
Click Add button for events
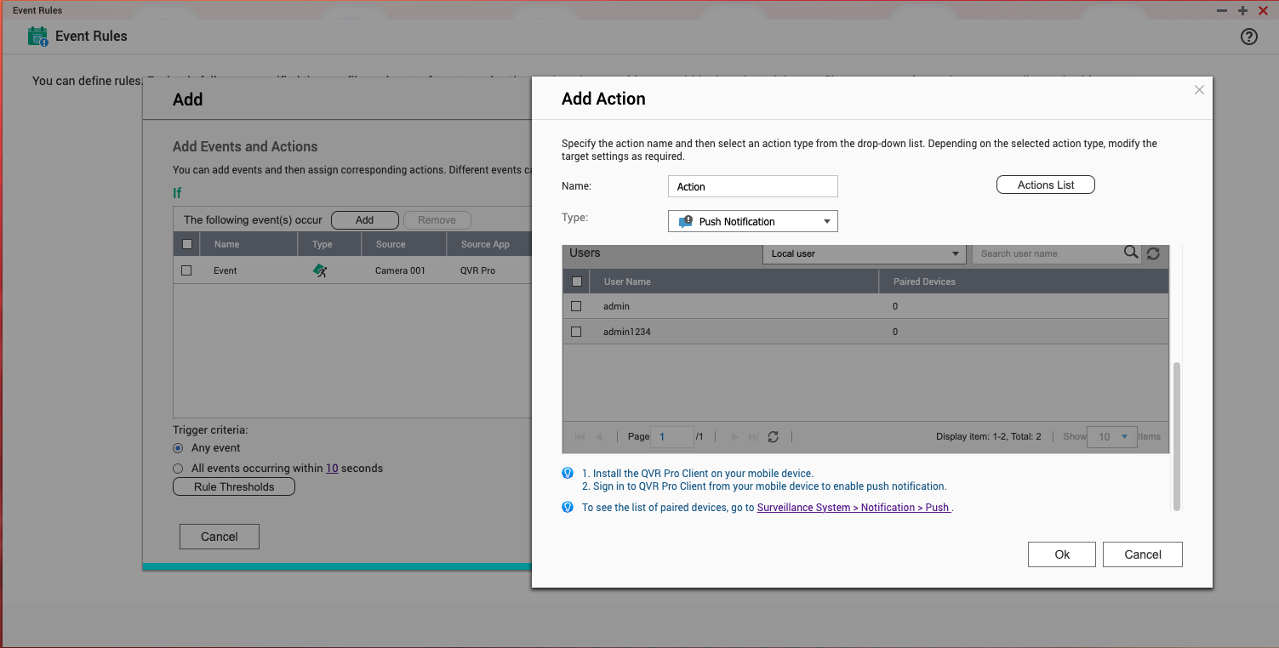(x=365, y=219)
